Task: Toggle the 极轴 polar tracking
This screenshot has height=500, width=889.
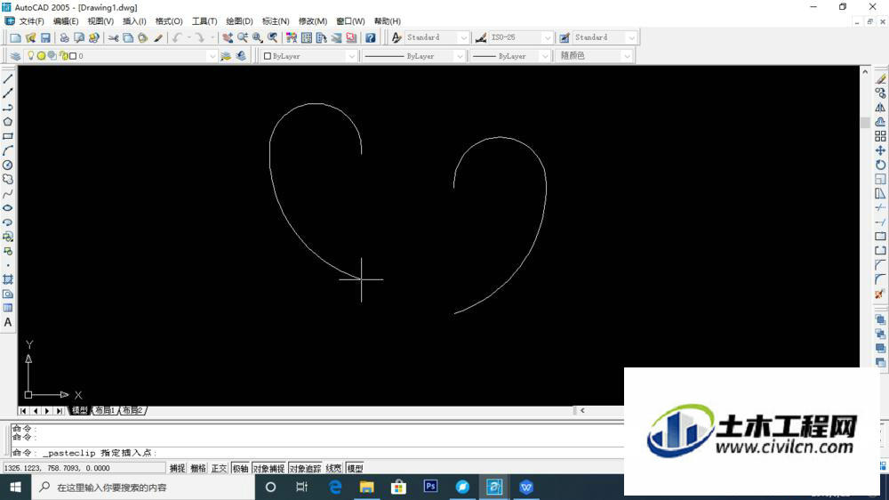Action: [240, 468]
